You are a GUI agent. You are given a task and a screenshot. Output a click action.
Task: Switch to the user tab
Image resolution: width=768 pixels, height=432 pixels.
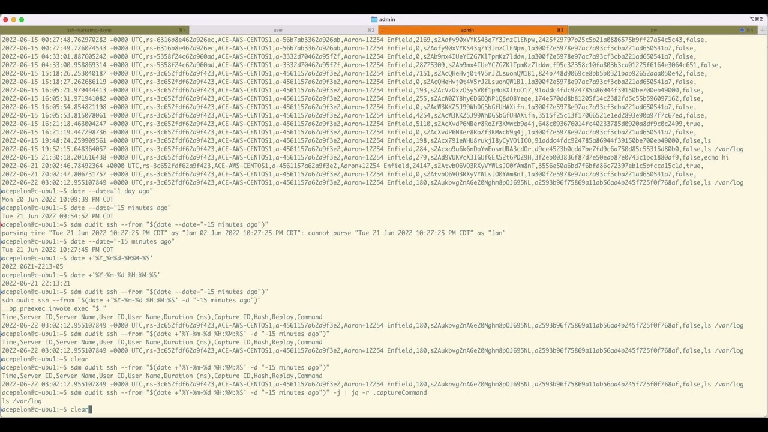pyautogui.click(x=283, y=30)
